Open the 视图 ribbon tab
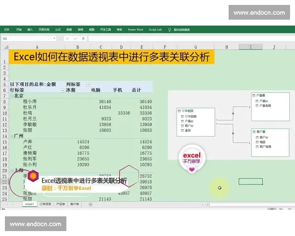 tap(91, 29)
